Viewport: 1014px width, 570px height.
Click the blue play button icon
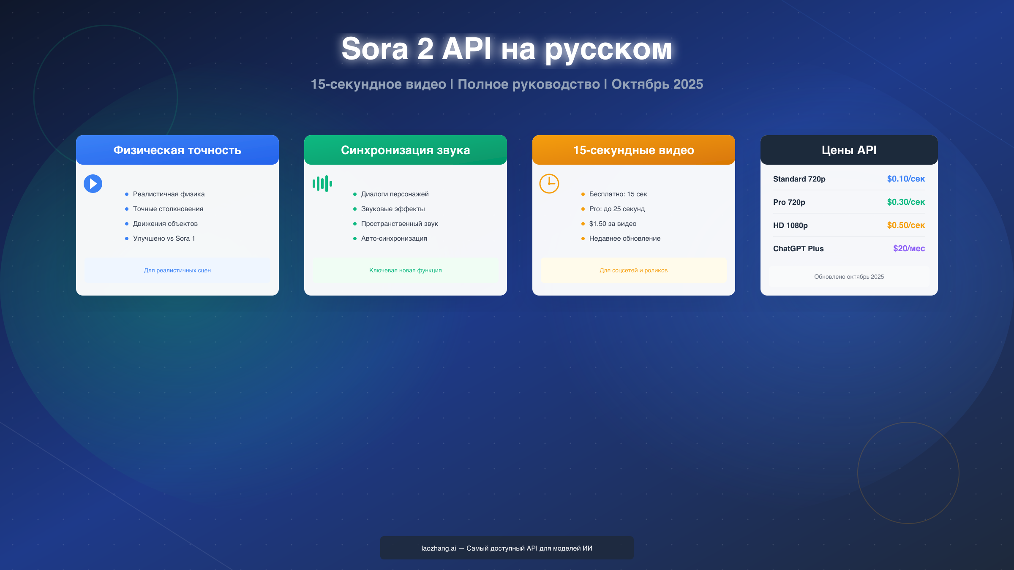point(93,183)
